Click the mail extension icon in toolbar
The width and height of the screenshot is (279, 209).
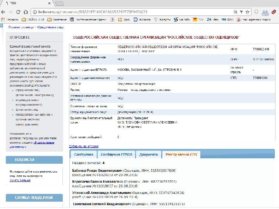click(x=265, y=13)
